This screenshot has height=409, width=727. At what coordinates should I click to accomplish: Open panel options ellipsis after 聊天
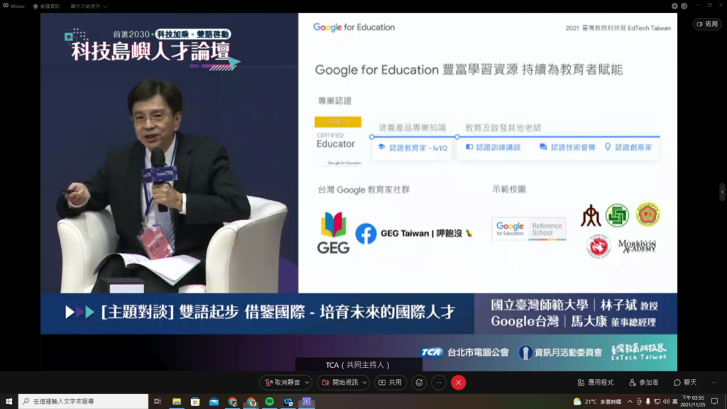714,383
